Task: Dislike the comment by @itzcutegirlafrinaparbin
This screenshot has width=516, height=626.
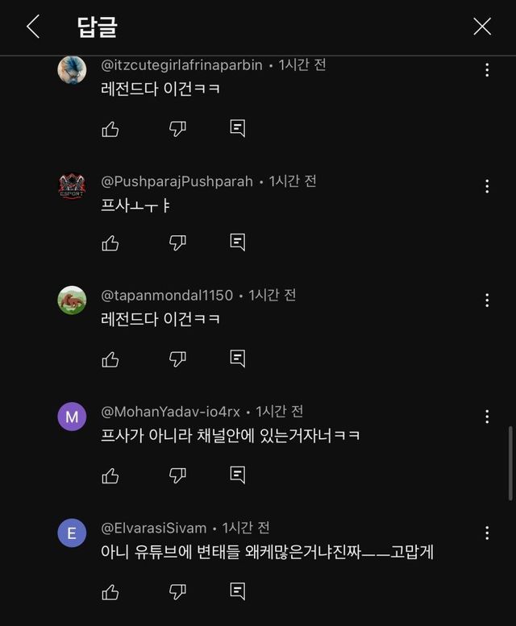Action: point(177,129)
